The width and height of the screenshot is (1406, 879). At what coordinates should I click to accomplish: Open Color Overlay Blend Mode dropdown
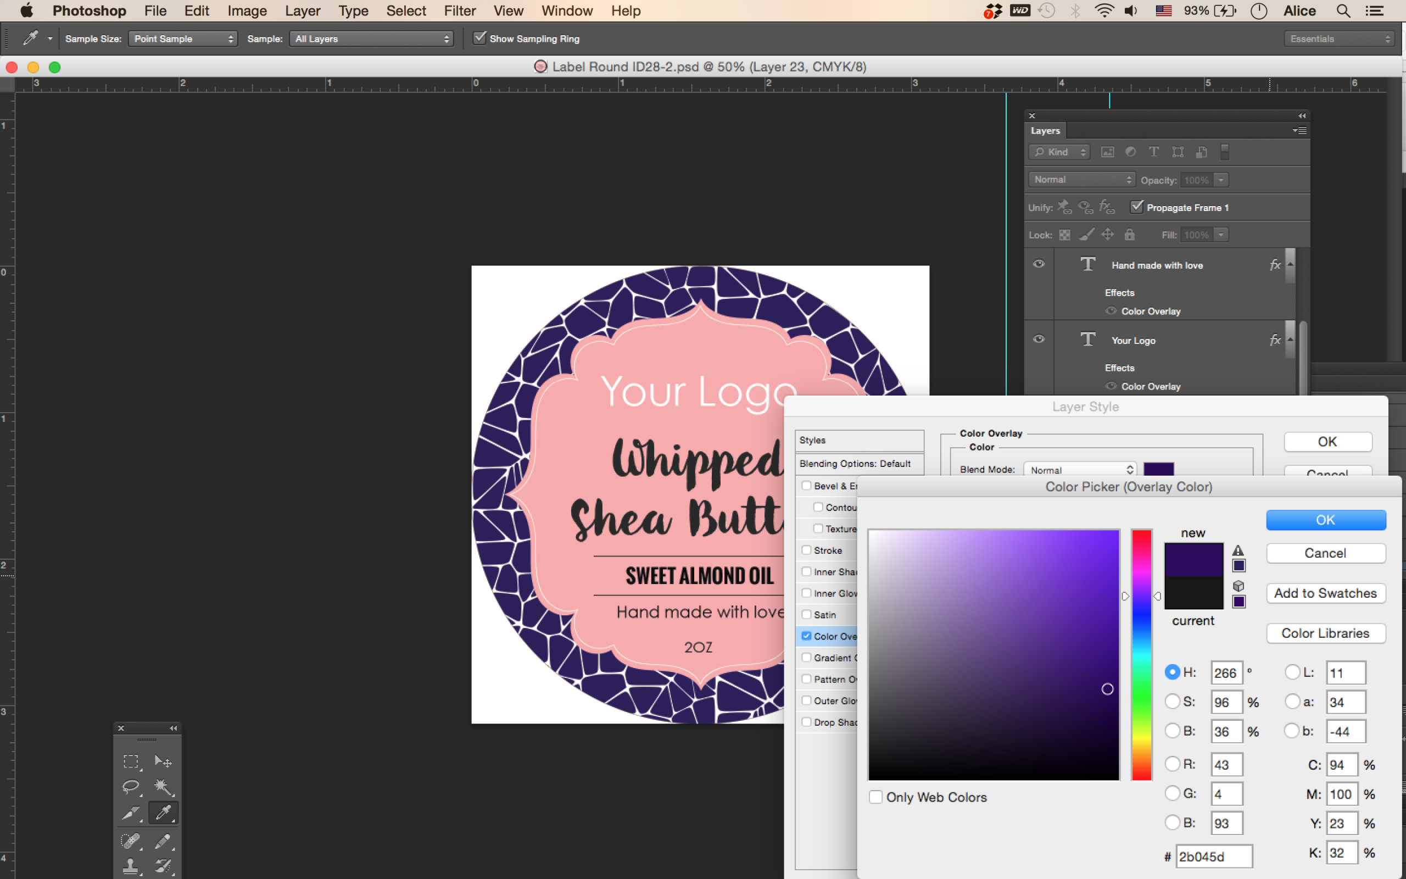[1080, 470]
